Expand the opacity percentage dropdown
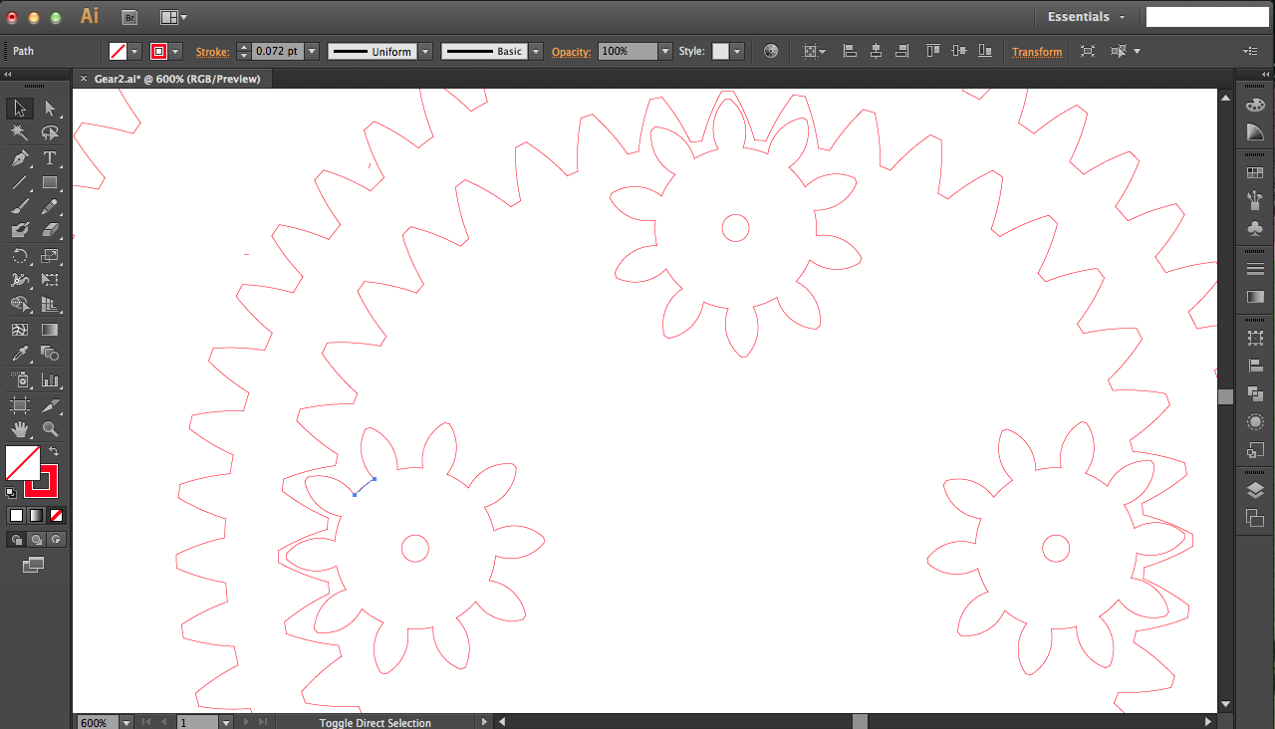The height and width of the screenshot is (729, 1275). point(665,51)
